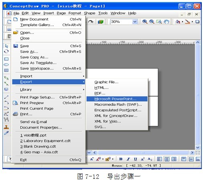Select the smart connector tool
The width and height of the screenshot is (203, 180).
point(6,78)
